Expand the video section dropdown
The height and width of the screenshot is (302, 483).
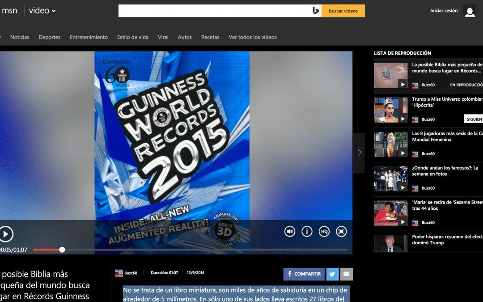coord(54,11)
